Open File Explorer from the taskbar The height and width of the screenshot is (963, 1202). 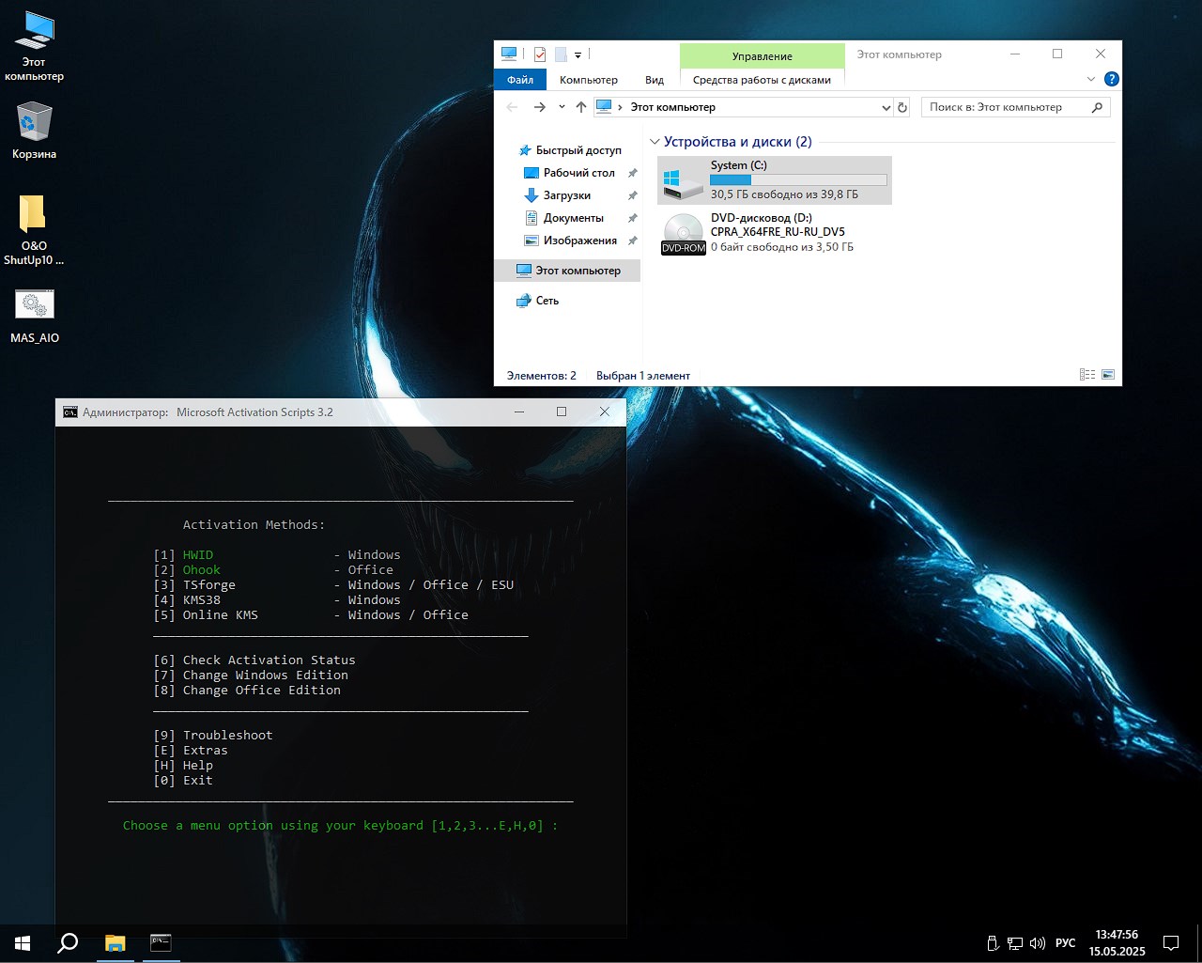click(x=115, y=943)
